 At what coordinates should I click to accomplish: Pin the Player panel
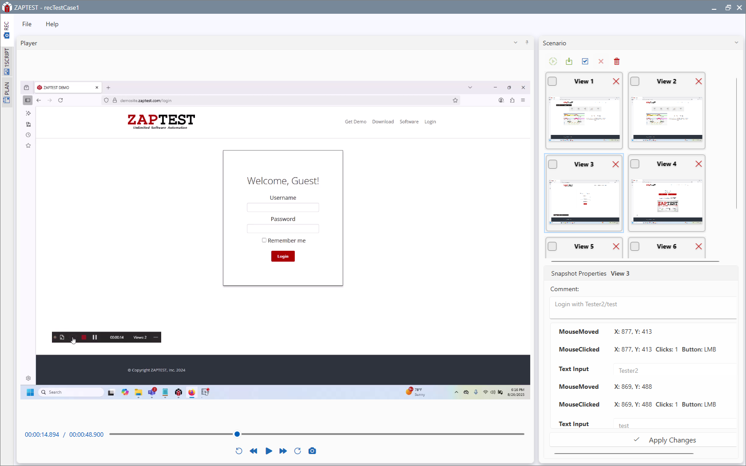[527, 43]
